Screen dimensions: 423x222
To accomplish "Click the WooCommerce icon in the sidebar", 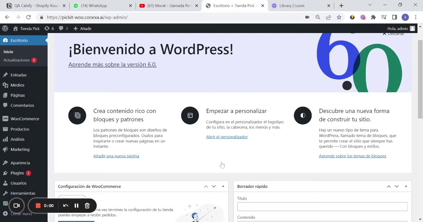I will pos(5,119).
